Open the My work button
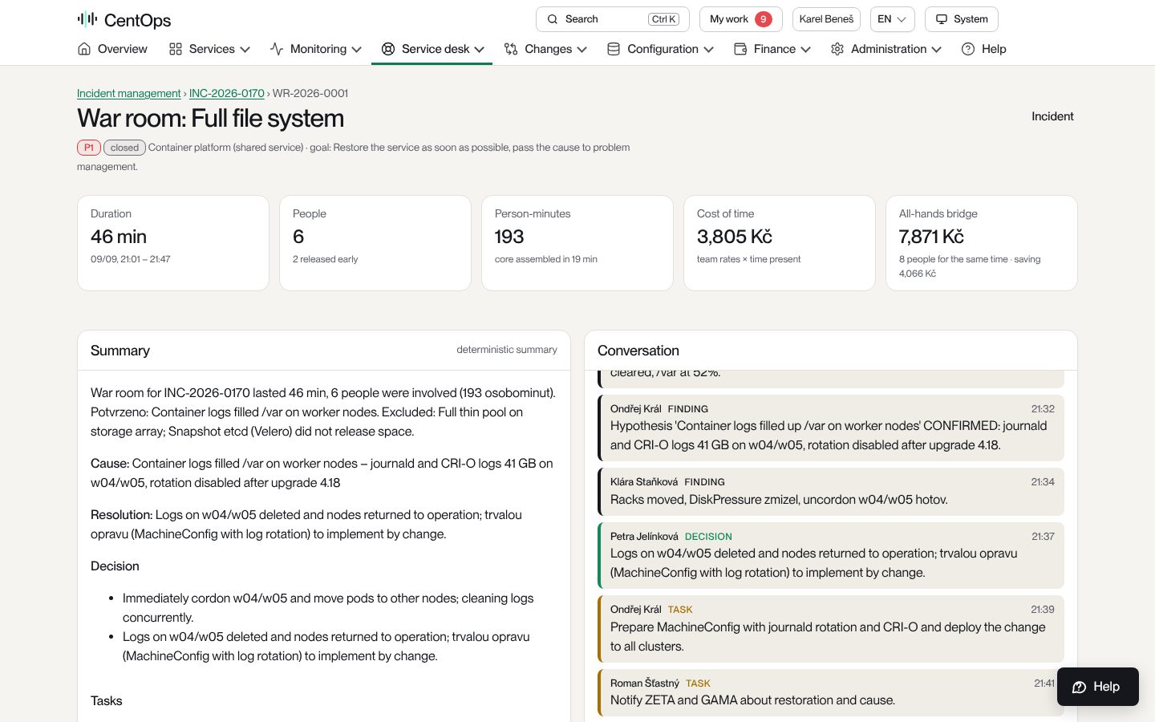The image size is (1155, 722). pyautogui.click(x=741, y=19)
